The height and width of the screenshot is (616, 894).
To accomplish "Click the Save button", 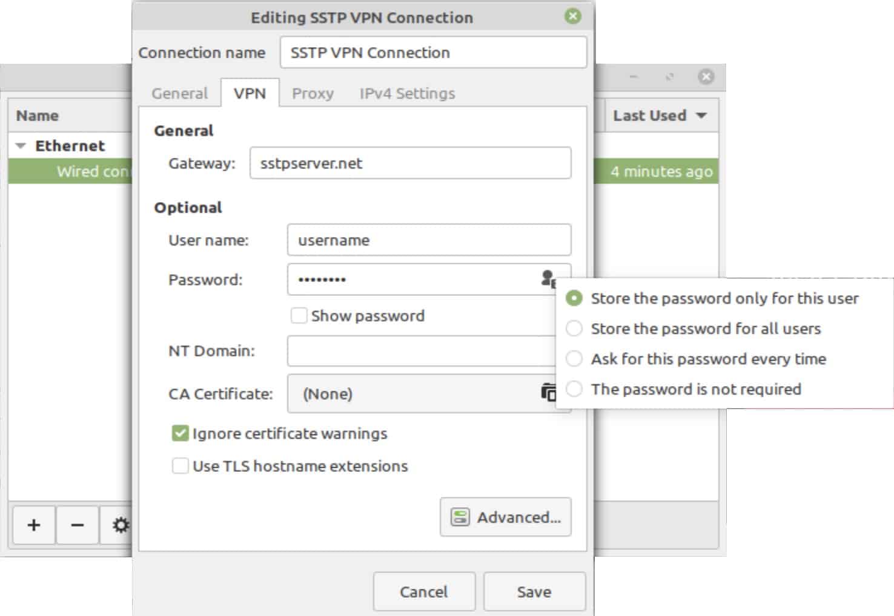I will [534, 592].
